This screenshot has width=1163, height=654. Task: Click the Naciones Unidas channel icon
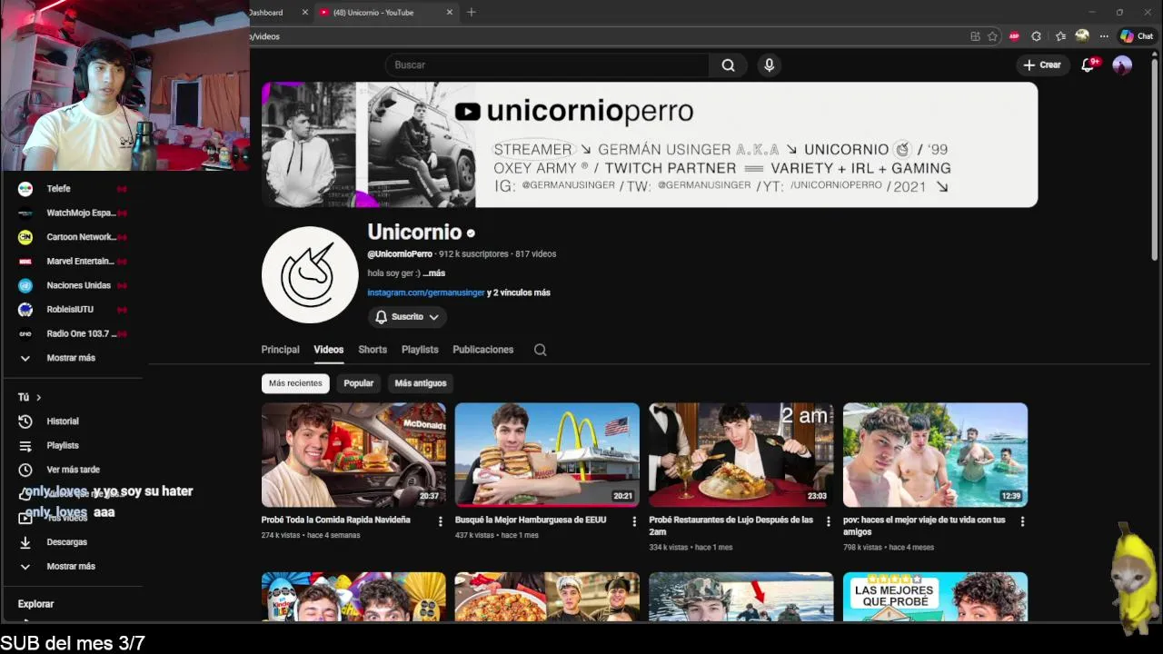coord(25,285)
